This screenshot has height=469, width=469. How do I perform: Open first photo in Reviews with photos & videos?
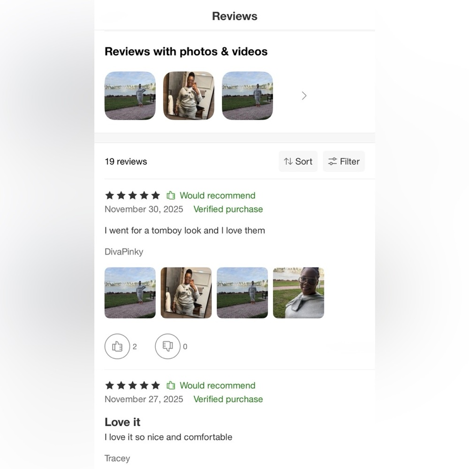pyautogui.click(x=130, y=96)
